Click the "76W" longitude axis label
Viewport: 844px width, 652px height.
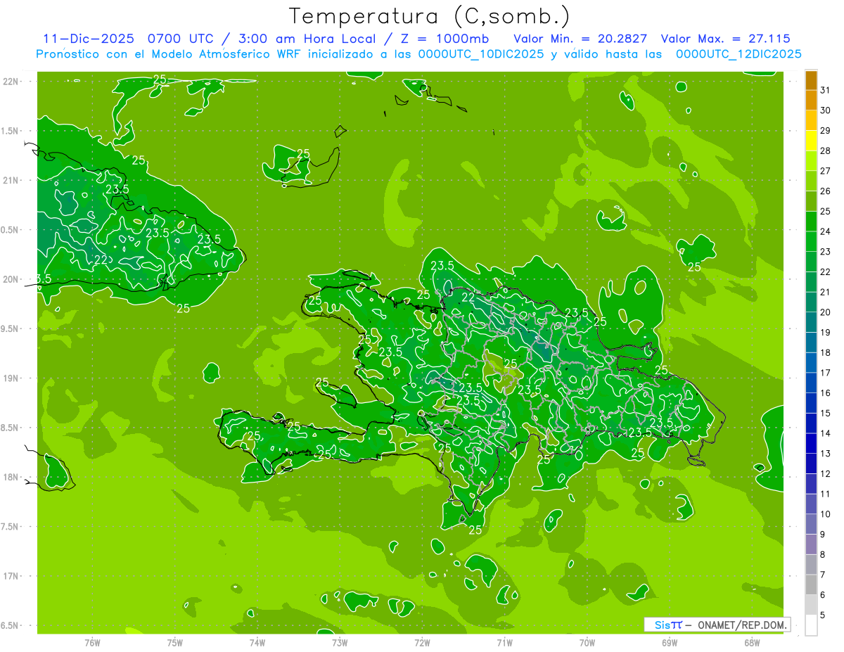(x=92, y=643)
